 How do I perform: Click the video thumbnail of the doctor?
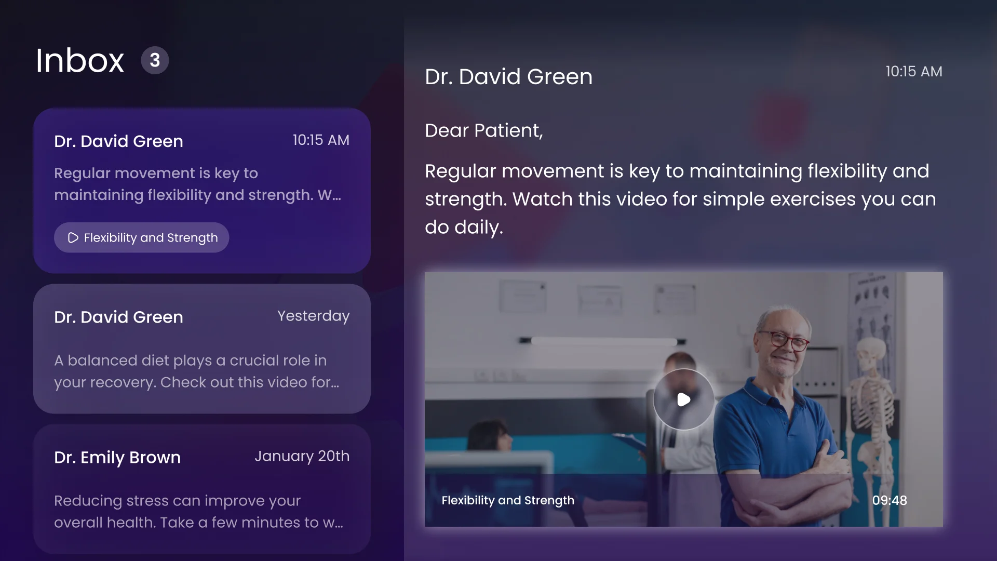pos(683,399)
